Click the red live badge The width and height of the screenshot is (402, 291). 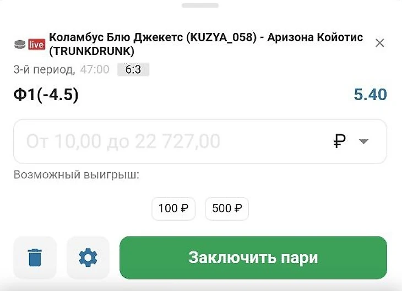pyautogui.click(x=37, y=45)
